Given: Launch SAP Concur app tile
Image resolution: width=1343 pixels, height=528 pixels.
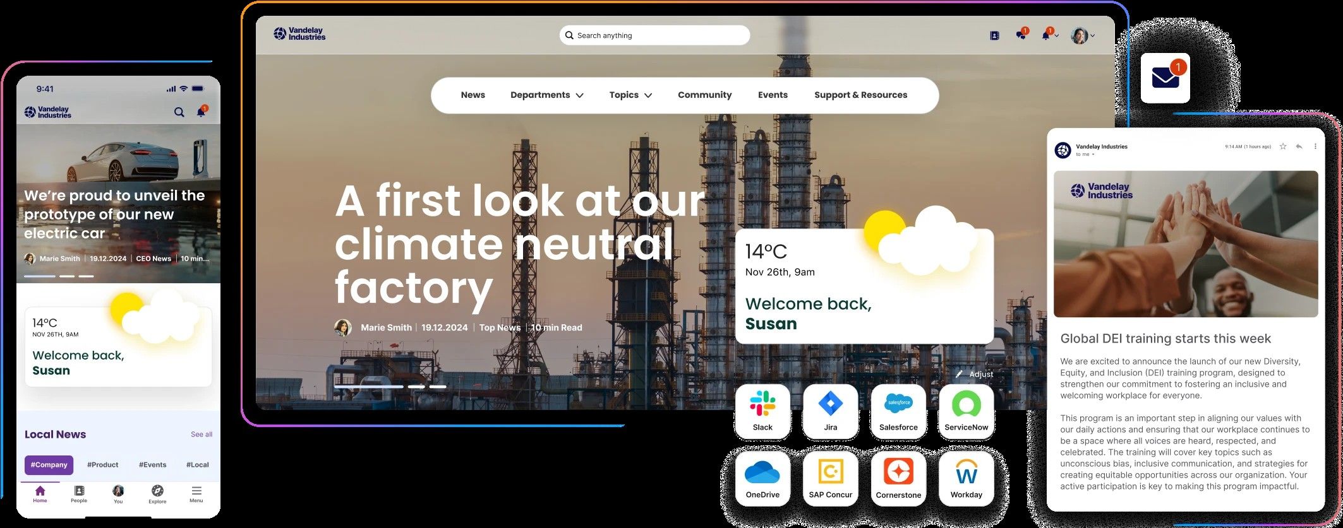Looking at the screenshot, I should click(x=830, y=479).
